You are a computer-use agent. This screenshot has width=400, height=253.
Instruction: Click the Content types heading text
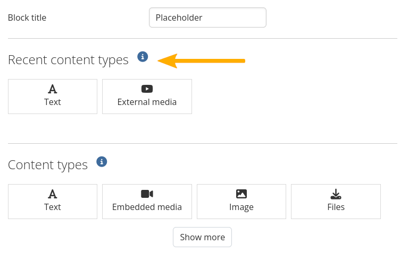[48, 165]
